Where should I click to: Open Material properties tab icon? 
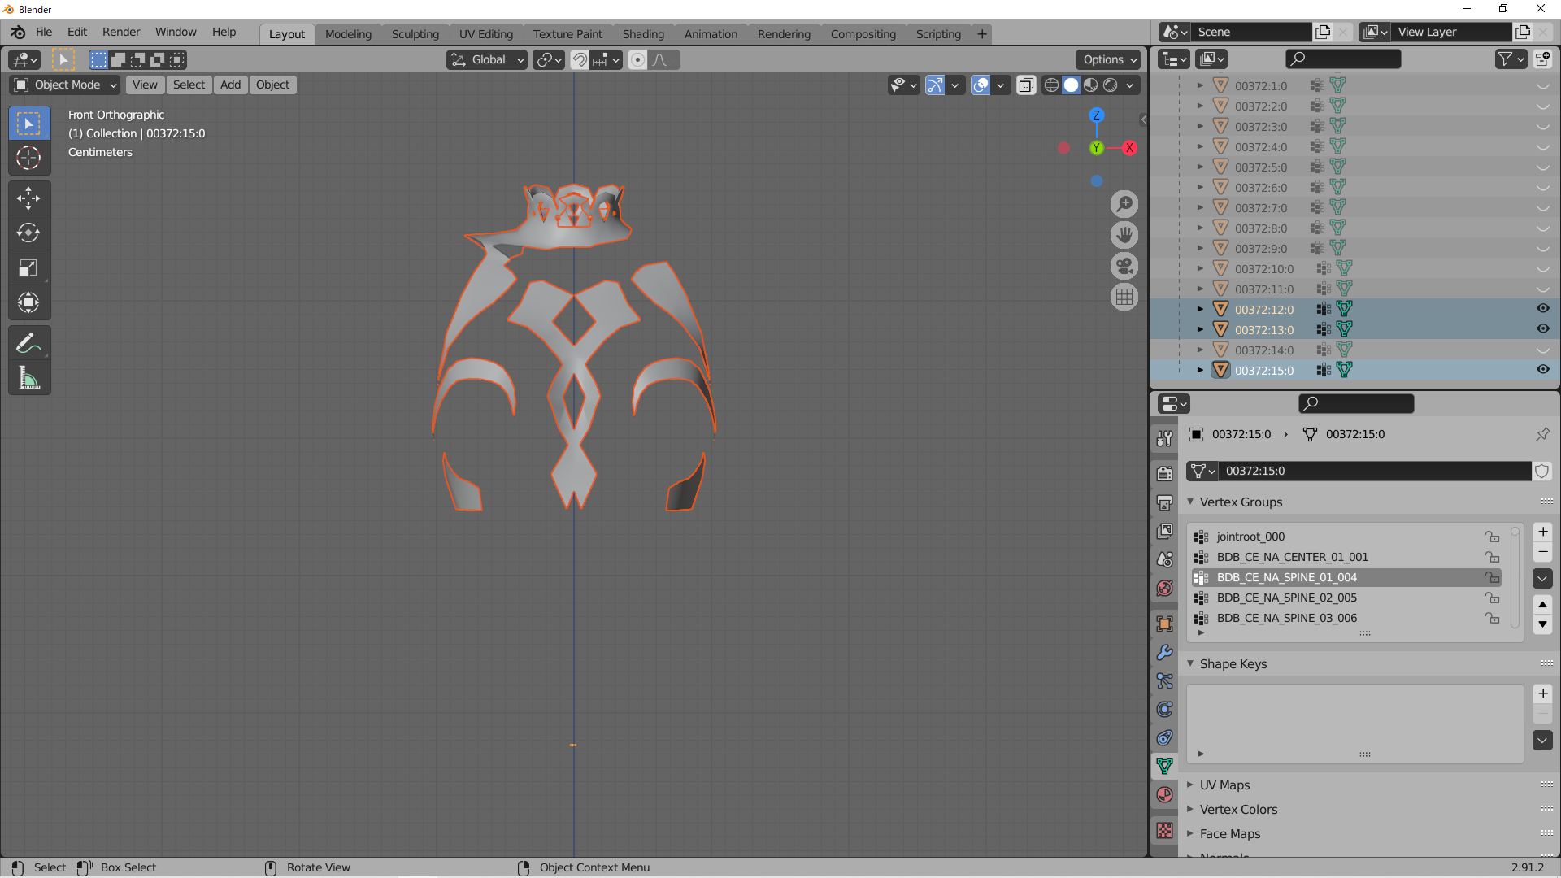[1164, 794]
